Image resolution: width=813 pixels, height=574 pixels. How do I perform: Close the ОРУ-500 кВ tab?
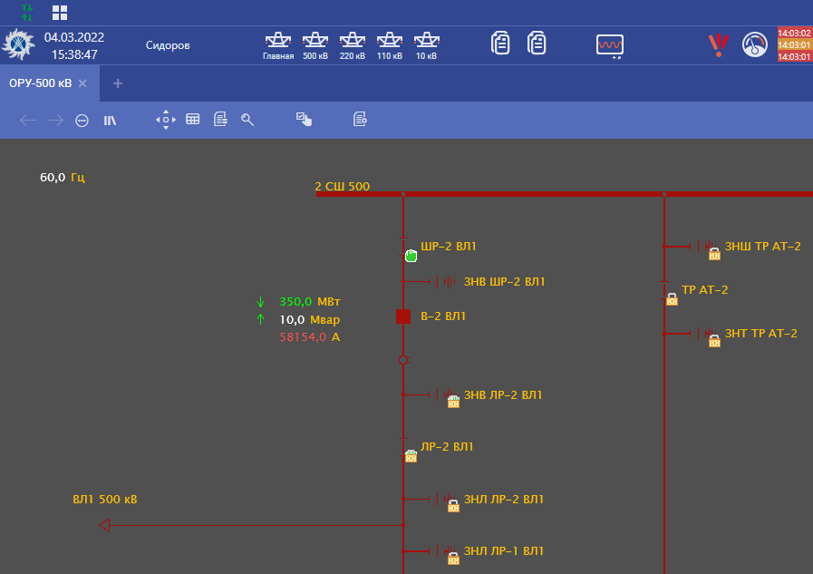82,83
